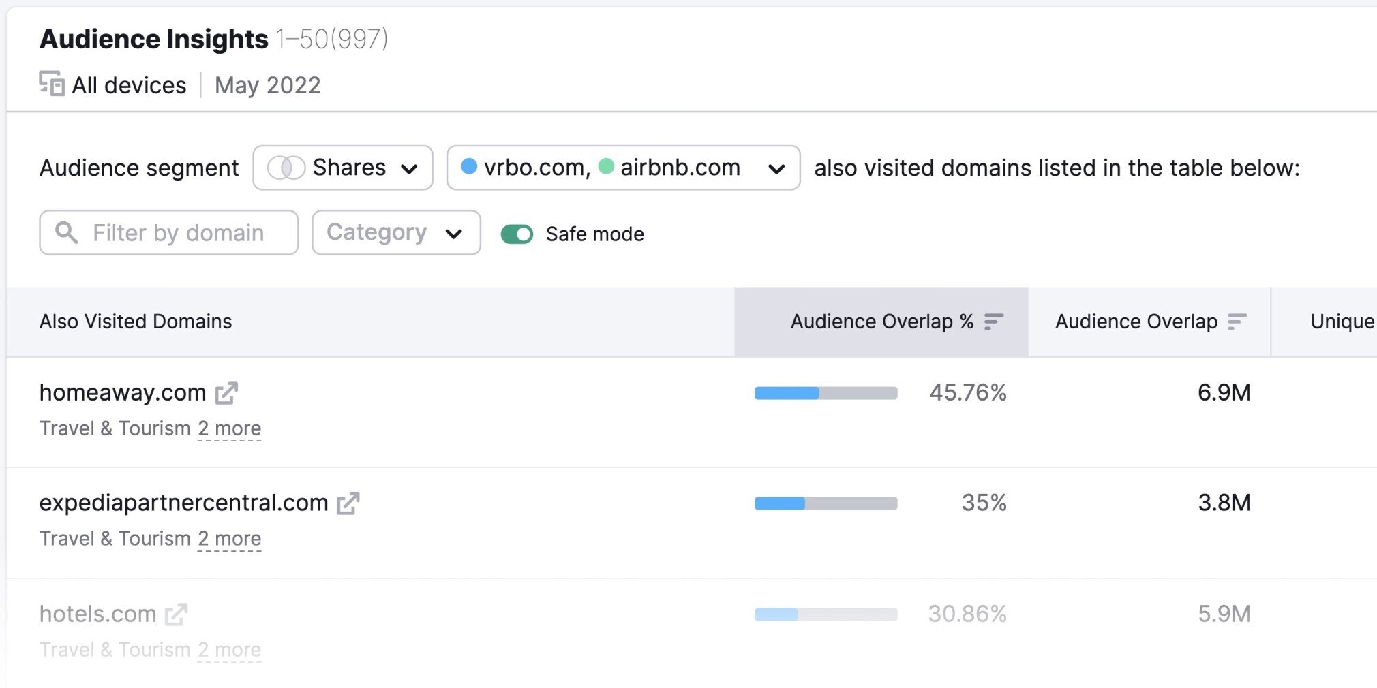Screen dimensions: 1377x688
Task: Open homeaway.com external link icon
Action: pos(226,393)
